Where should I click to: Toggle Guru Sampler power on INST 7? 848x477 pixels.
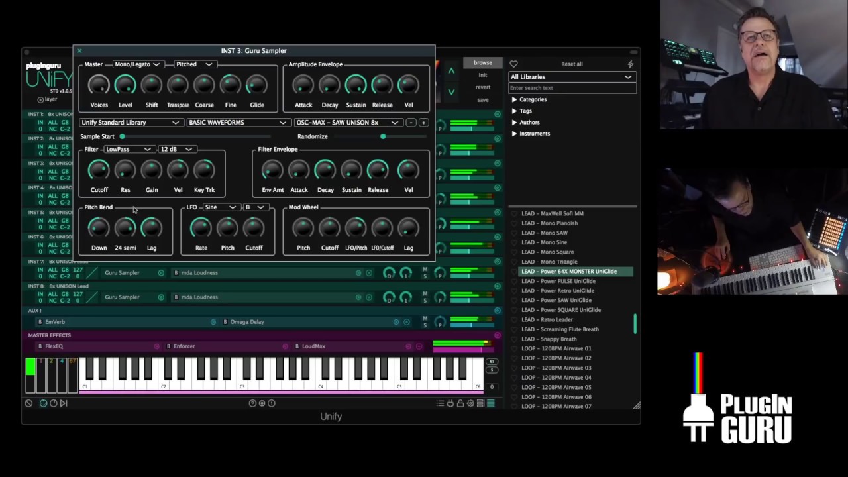tap(161, 273)
